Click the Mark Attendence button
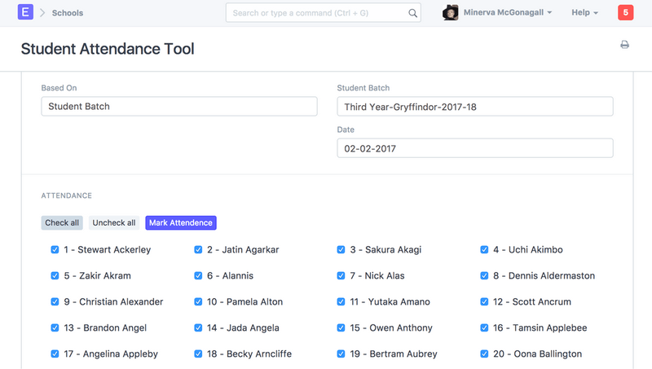652x369 pixels. click(180, 223)
